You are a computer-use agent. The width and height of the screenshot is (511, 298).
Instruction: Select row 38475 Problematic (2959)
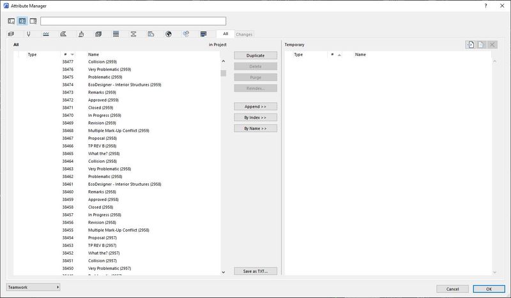point(117,77)
